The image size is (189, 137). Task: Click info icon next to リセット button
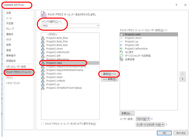(152, 119)
